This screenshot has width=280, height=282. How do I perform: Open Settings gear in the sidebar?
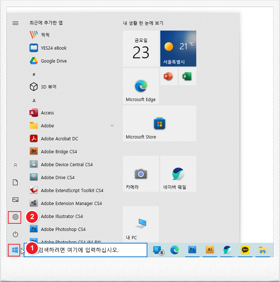click(x=15, y=217)
